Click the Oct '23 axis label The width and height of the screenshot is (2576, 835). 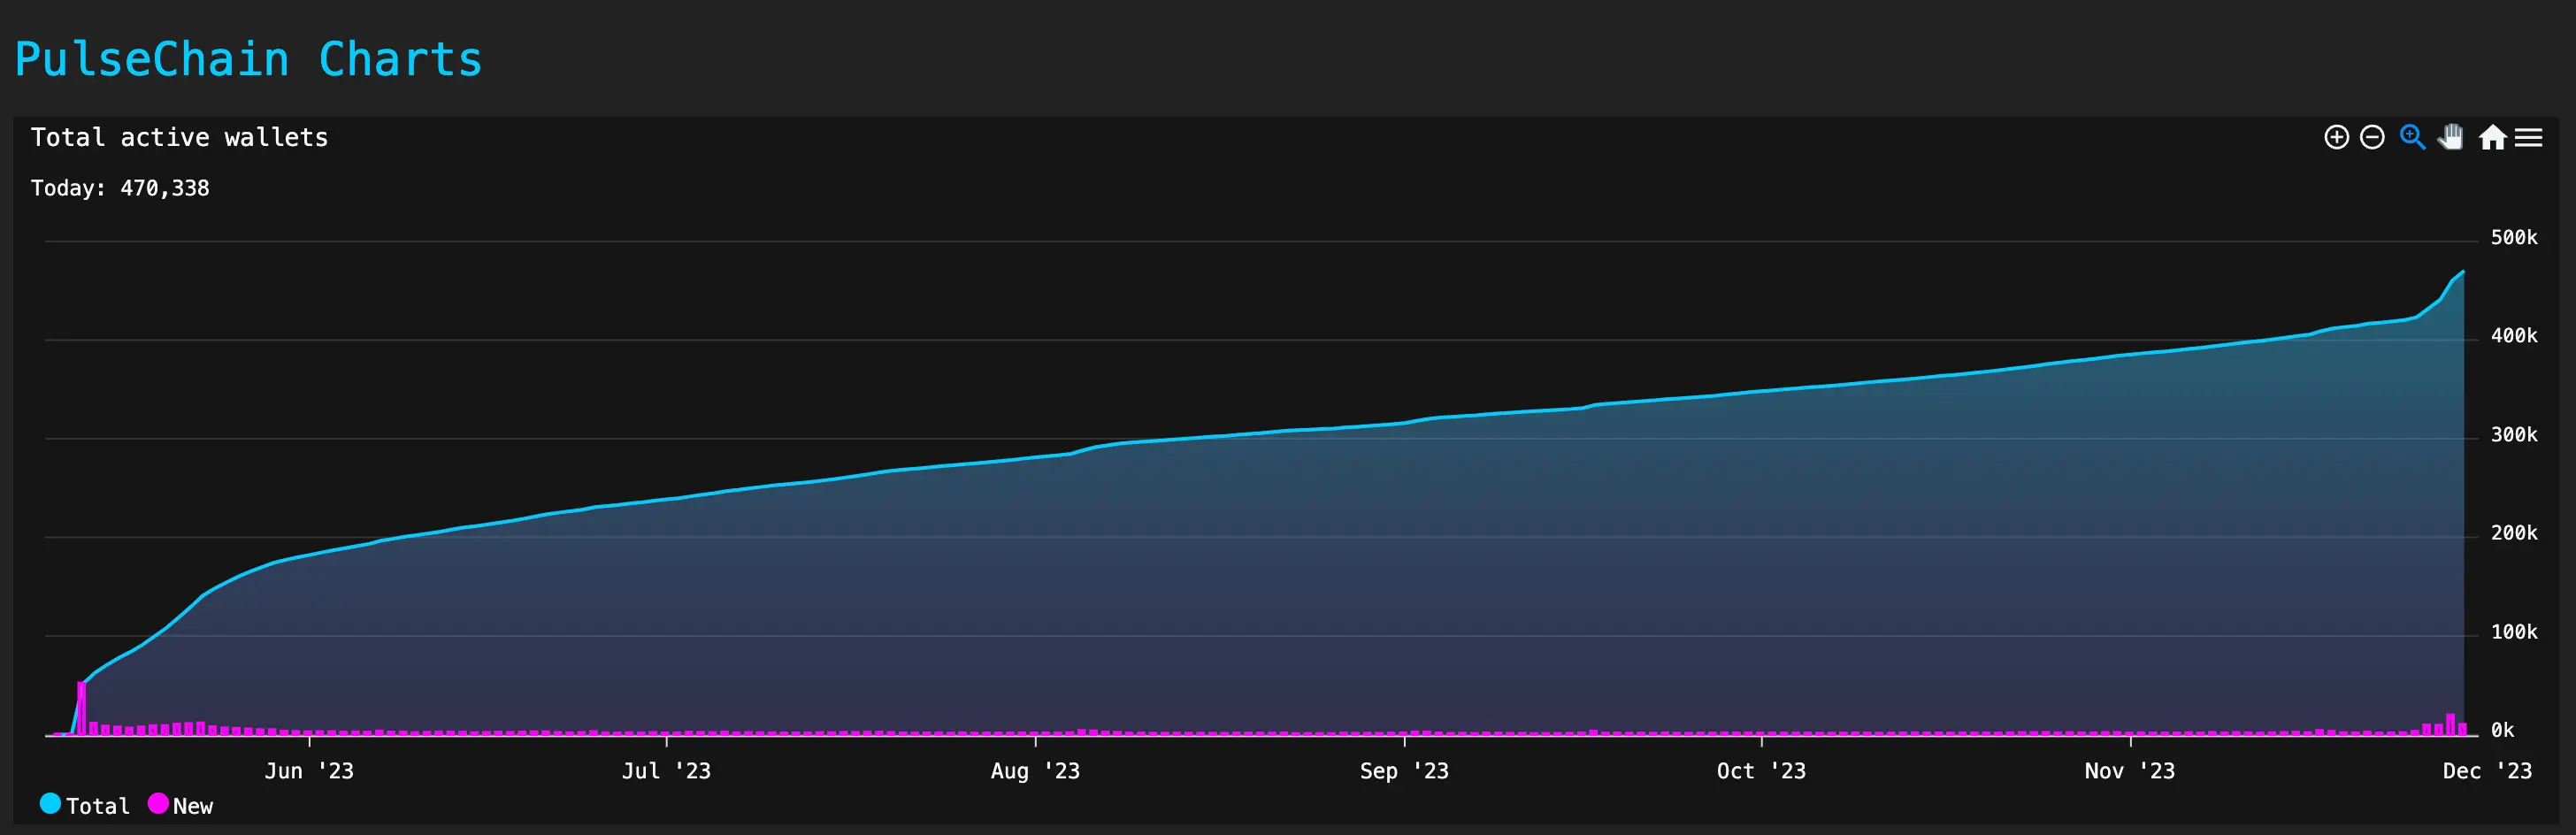pos(1761,771)
